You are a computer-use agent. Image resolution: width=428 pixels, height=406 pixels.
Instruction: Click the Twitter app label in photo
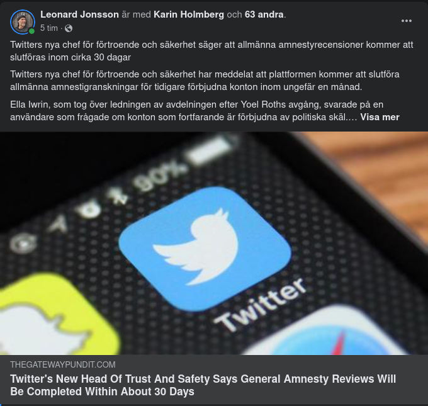(x=260, y=305)
